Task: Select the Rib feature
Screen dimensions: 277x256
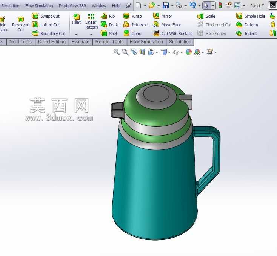Action: click(x=108, y=16)
